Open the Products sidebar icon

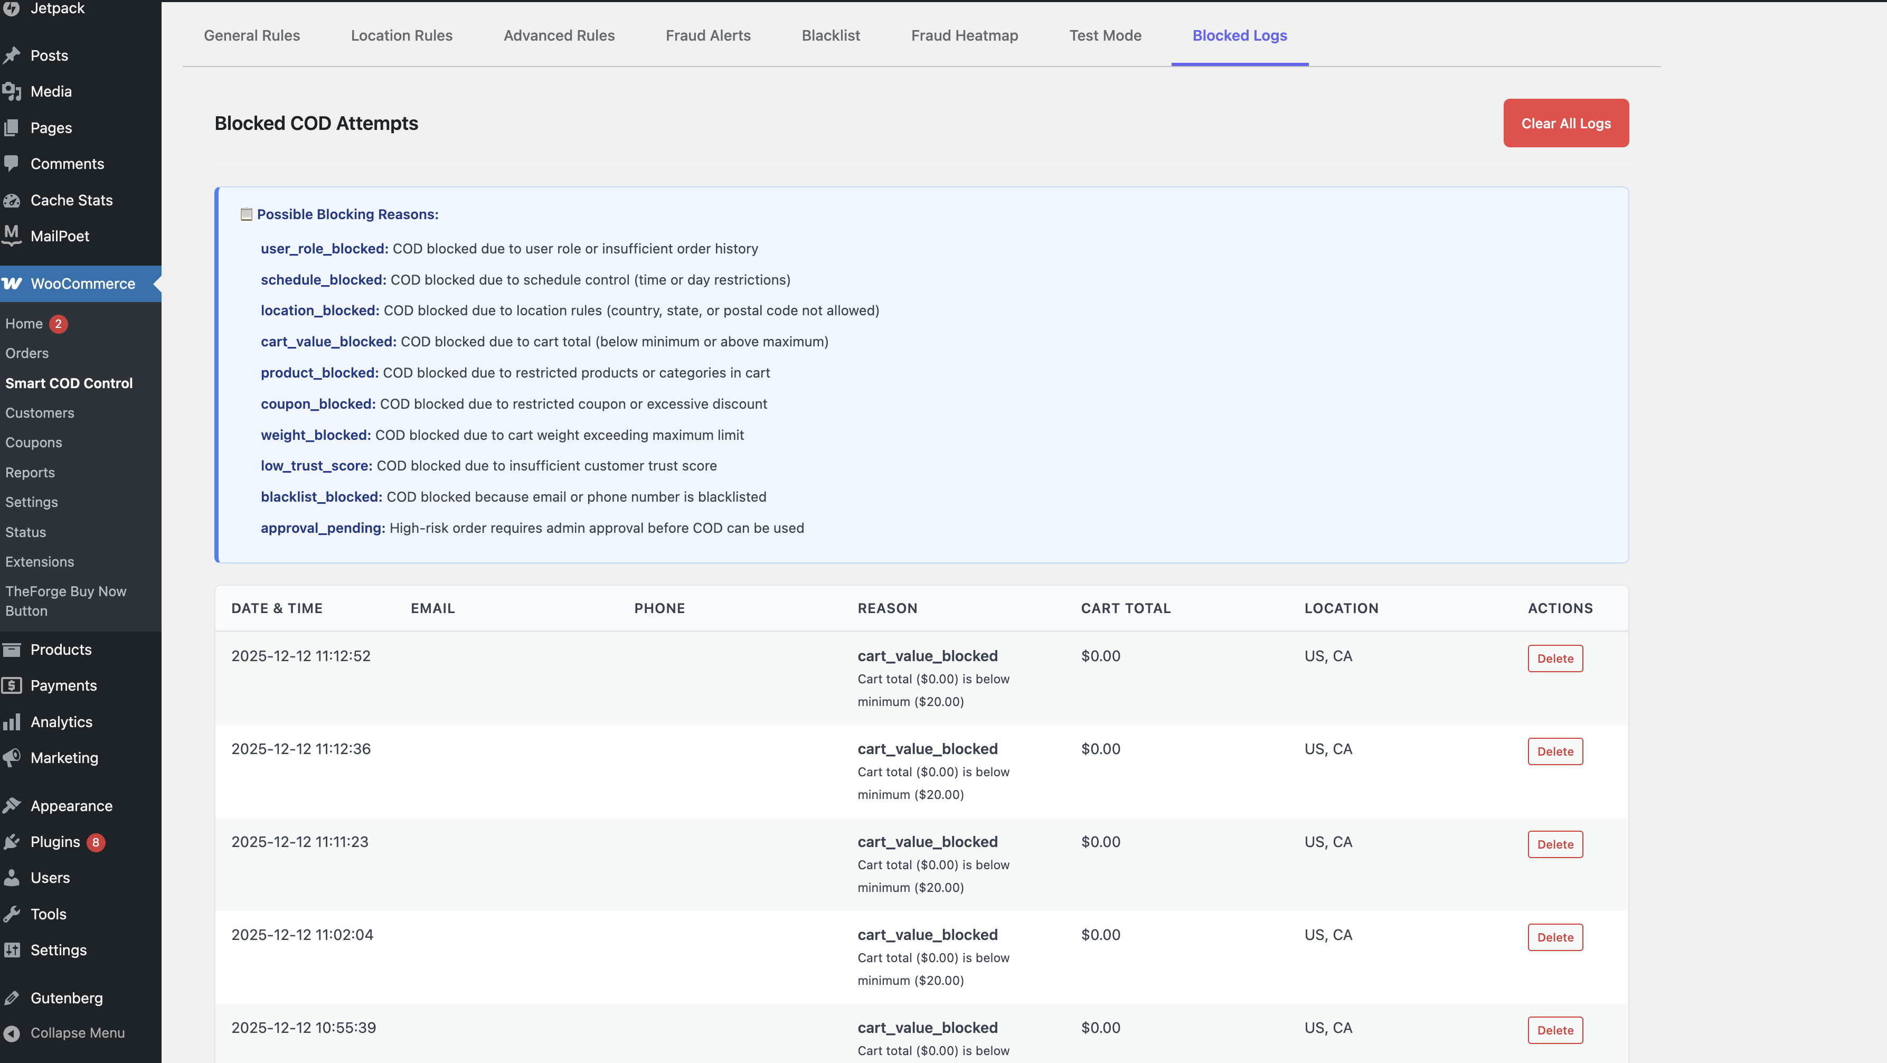(12, 649)
